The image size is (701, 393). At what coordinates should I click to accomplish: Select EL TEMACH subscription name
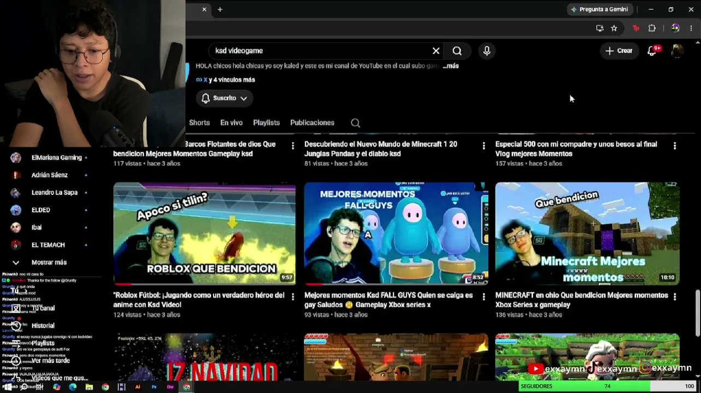[x=48, y=245]
